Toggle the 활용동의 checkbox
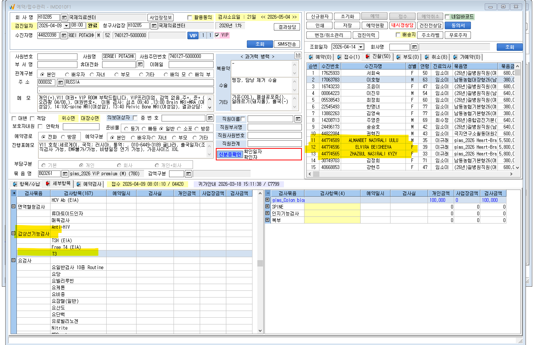539x345 pixels. point(190,18)
